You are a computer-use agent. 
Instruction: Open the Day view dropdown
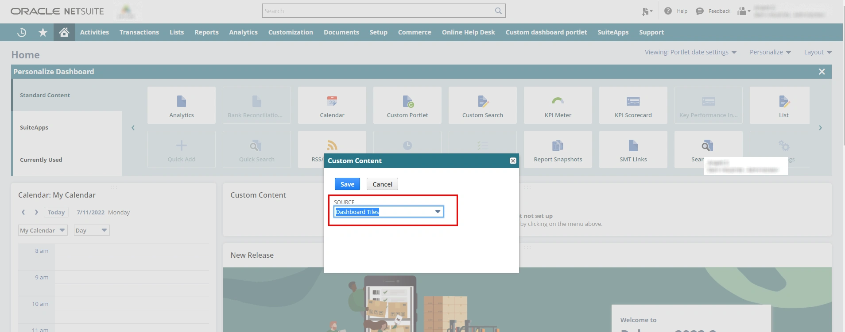[91, 230]
